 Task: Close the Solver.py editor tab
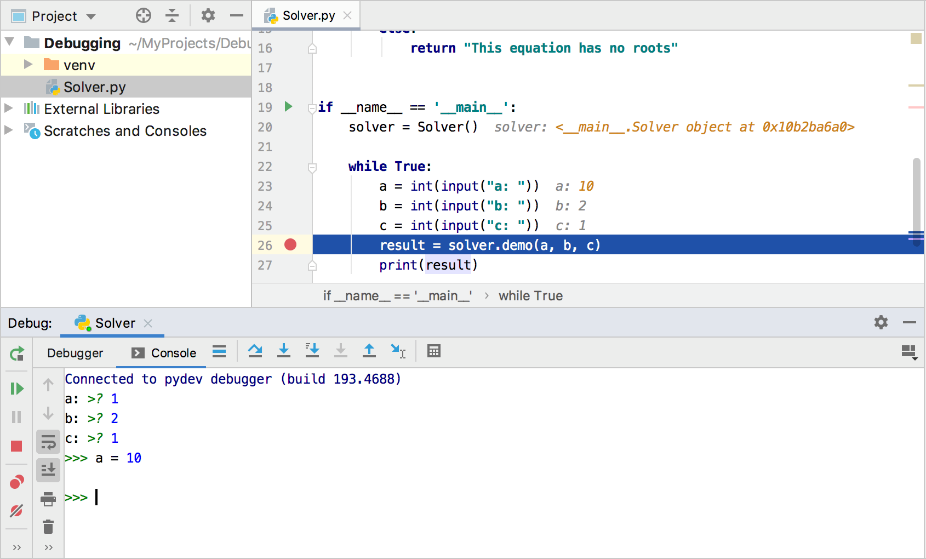347,15
